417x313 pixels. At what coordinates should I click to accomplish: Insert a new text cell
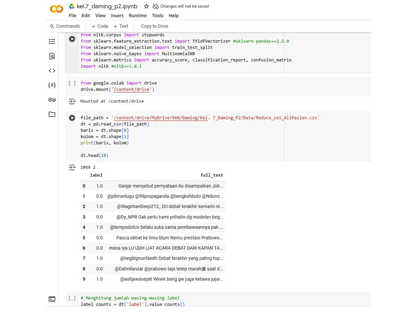coord(120,26)
